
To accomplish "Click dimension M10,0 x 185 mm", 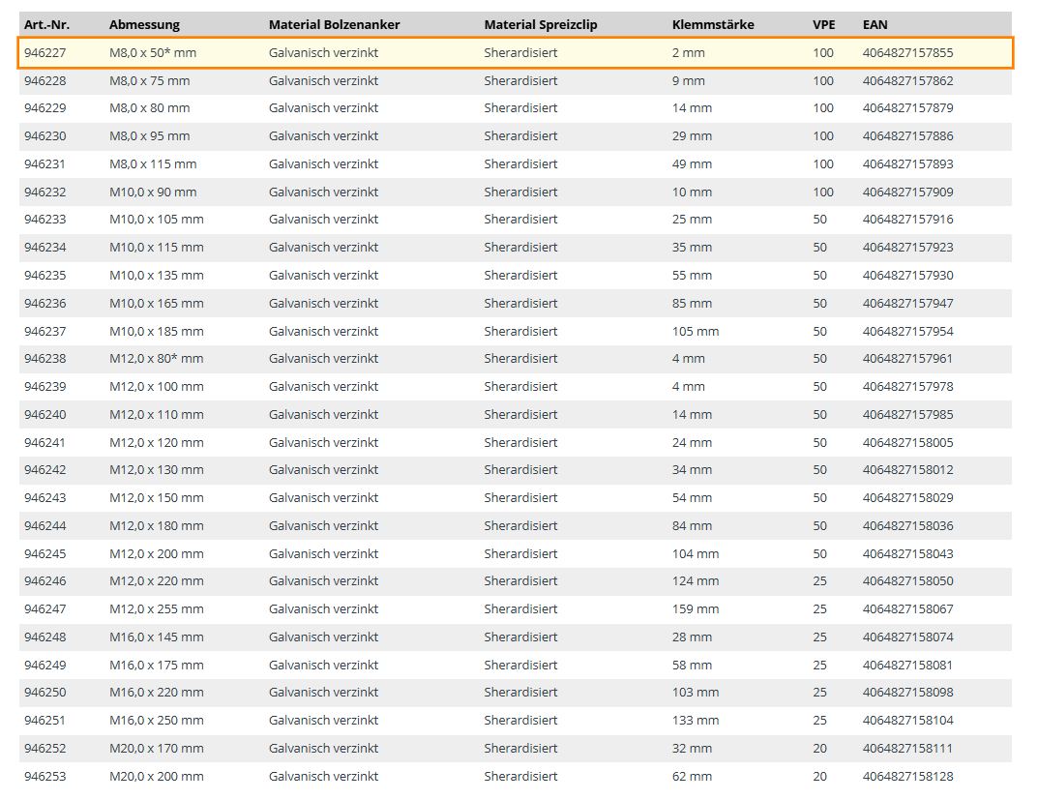I will click(x=157, y=331).
